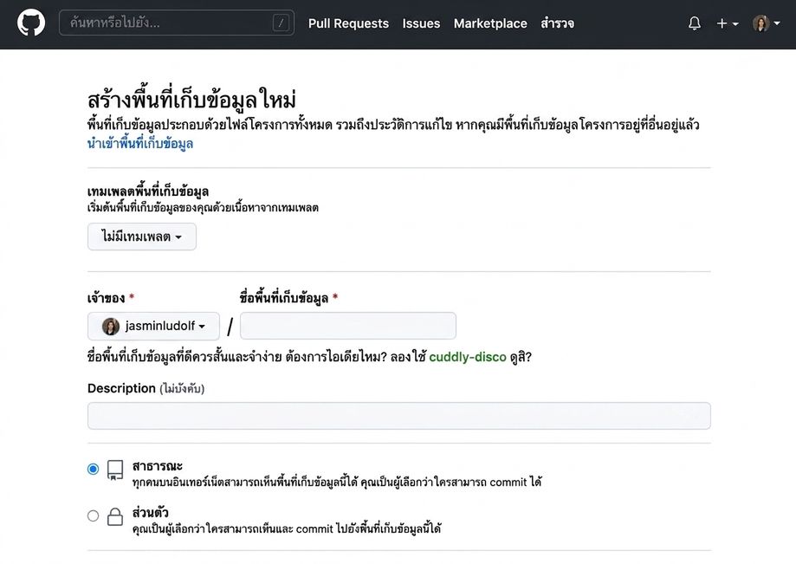This screenshot has height=564, width=796.
Task: Select ส่วนตัว private radio button
Action: point(93,515)
